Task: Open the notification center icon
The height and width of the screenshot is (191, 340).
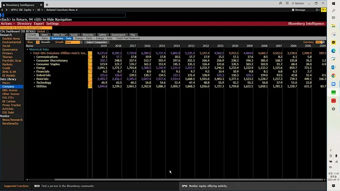Action: [x=333, y=186]
